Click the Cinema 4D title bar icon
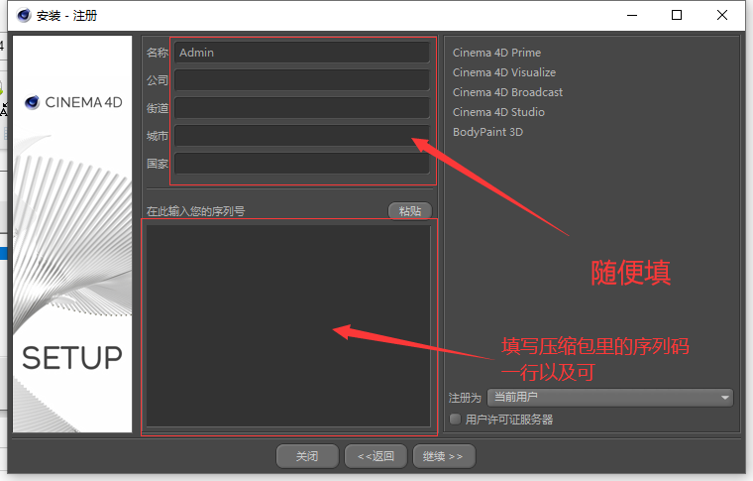The width and height of the screenshot is (753, 481). click(24, 16)
